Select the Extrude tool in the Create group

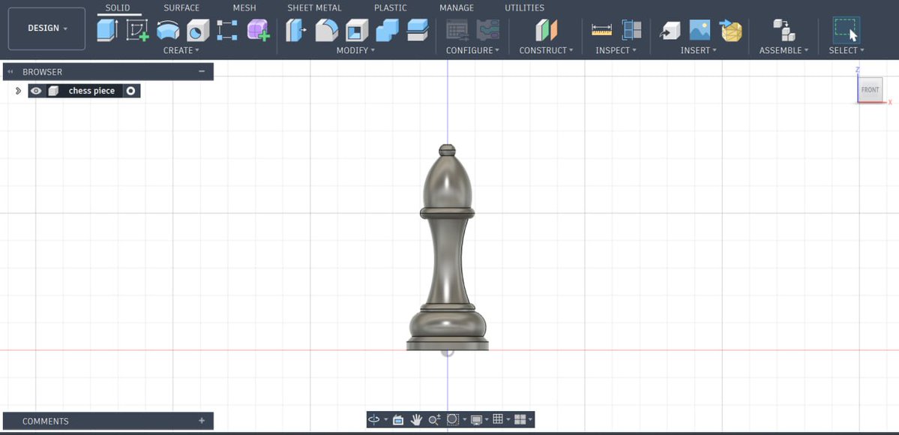pyautogui.click(x=107, y=30)
